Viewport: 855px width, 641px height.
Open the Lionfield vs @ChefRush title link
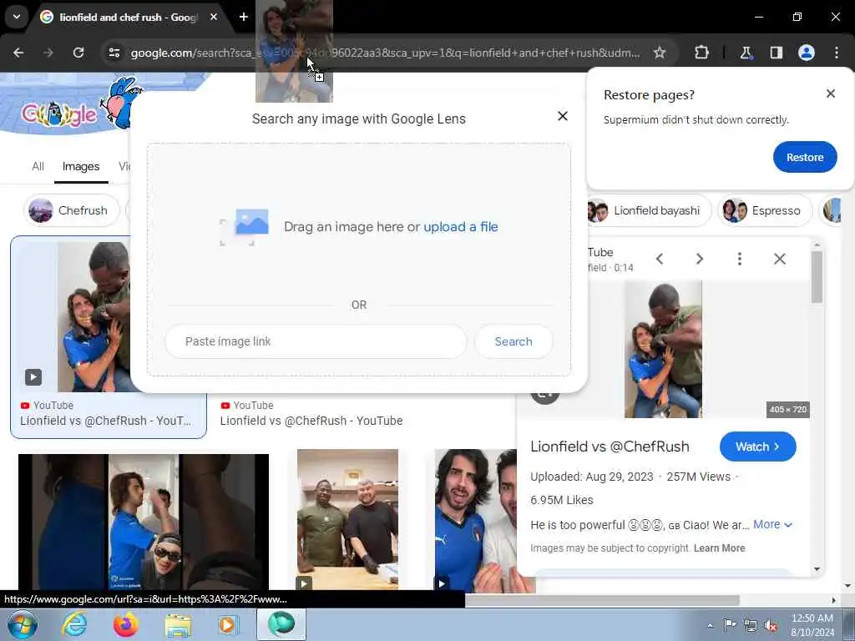(x=610, y=447)
